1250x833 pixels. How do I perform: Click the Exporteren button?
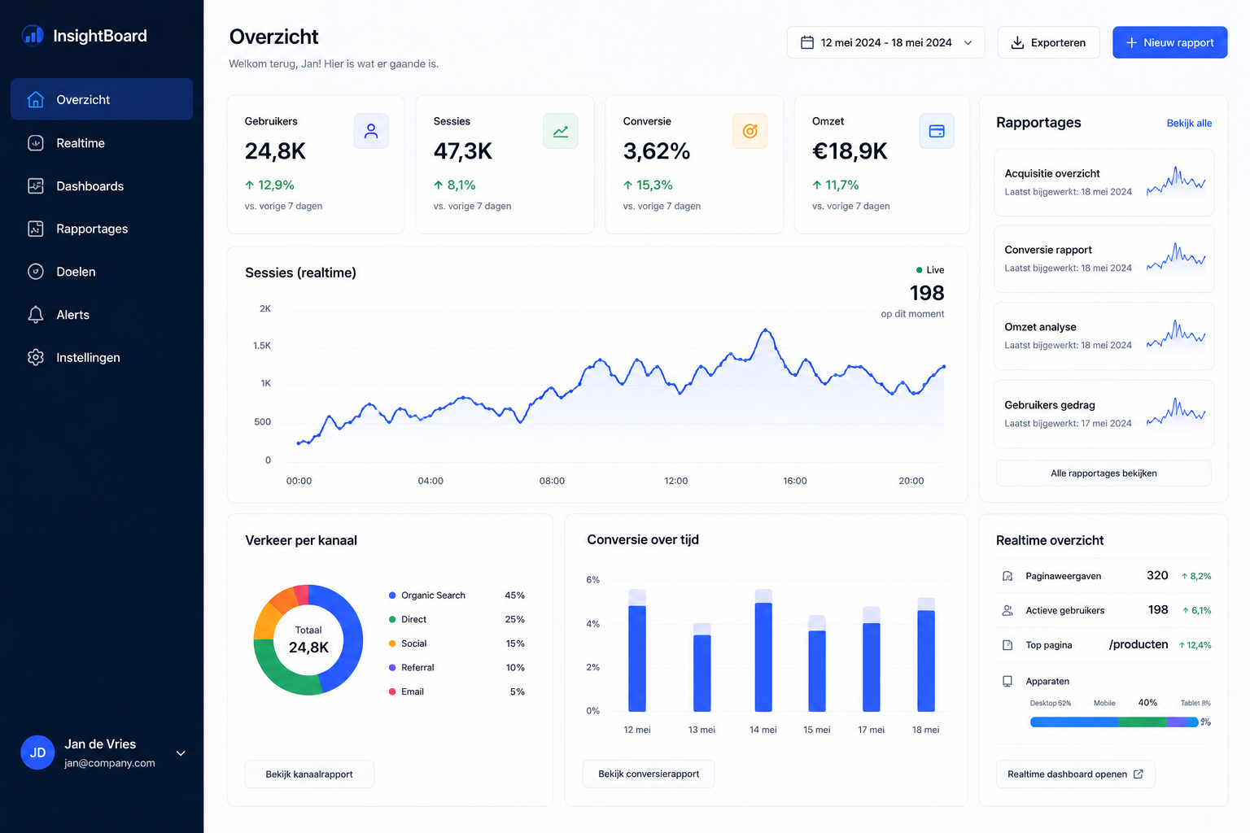[1048, 42]
